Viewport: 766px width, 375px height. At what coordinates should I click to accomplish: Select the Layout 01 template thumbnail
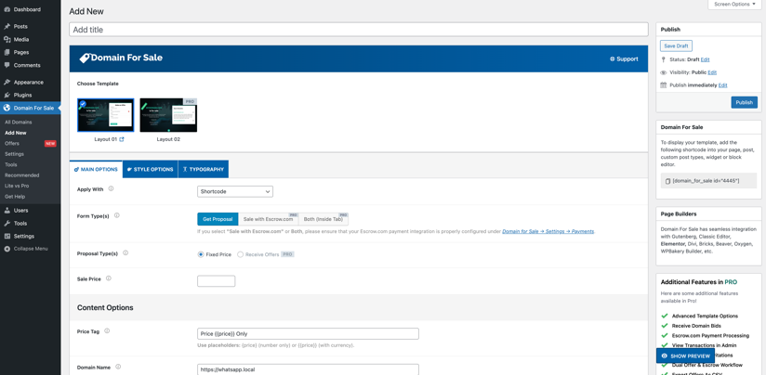(x=106, y=115)
